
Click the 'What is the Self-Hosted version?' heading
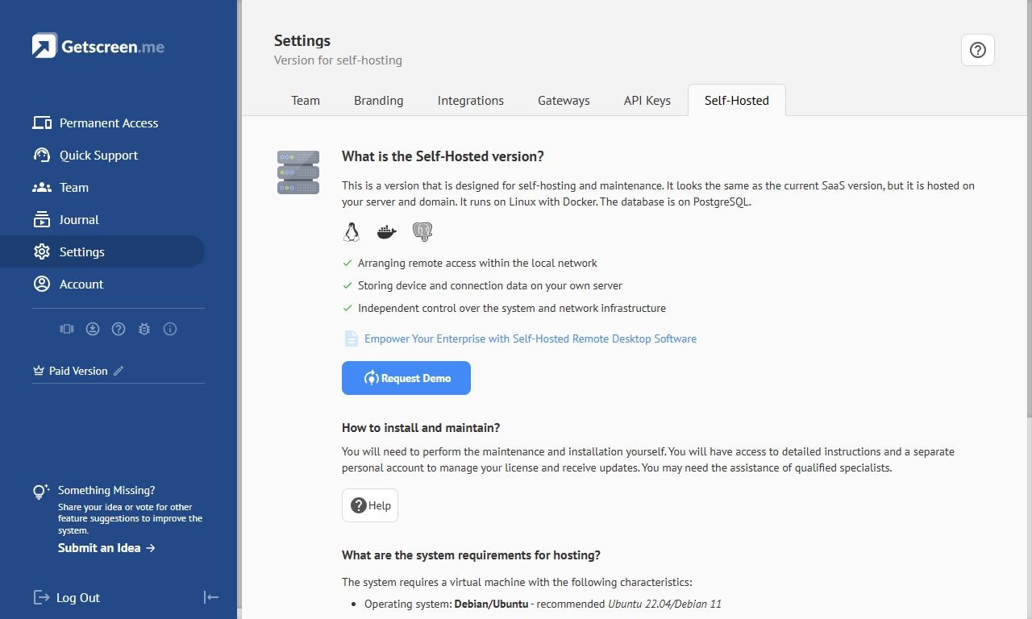443,156
